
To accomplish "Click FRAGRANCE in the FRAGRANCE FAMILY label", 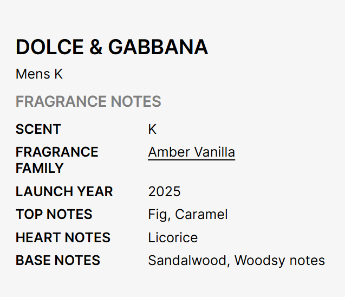I will (x=57, y=152).
